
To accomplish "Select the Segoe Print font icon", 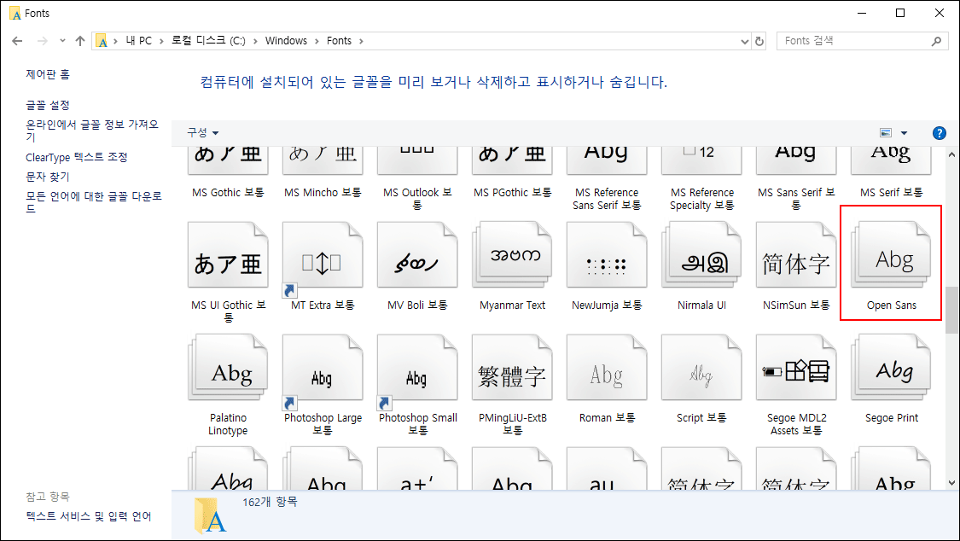I will (x=891, y=369).
